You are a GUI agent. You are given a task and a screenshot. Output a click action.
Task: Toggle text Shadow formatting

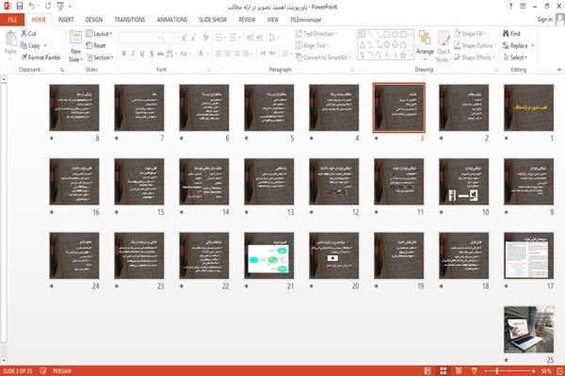(x=152, y=54)
